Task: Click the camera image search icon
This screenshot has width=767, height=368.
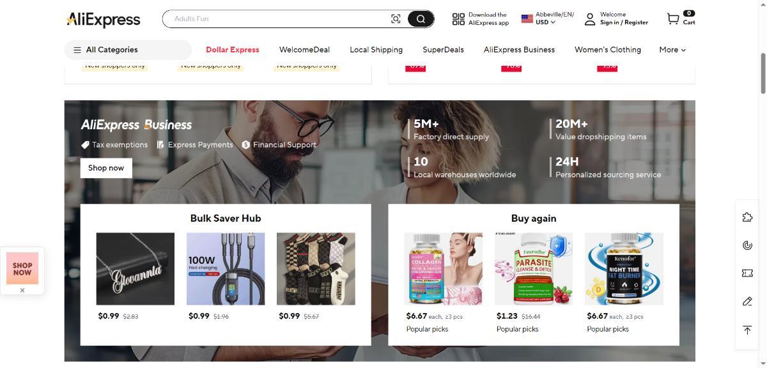Action: click(396, 19)
